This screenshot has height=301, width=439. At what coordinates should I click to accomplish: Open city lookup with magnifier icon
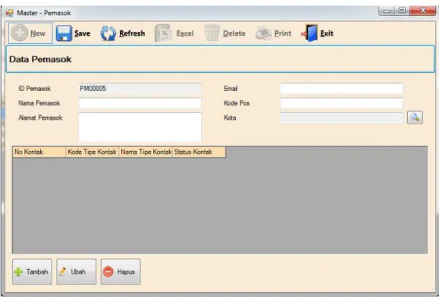(415, 118)
